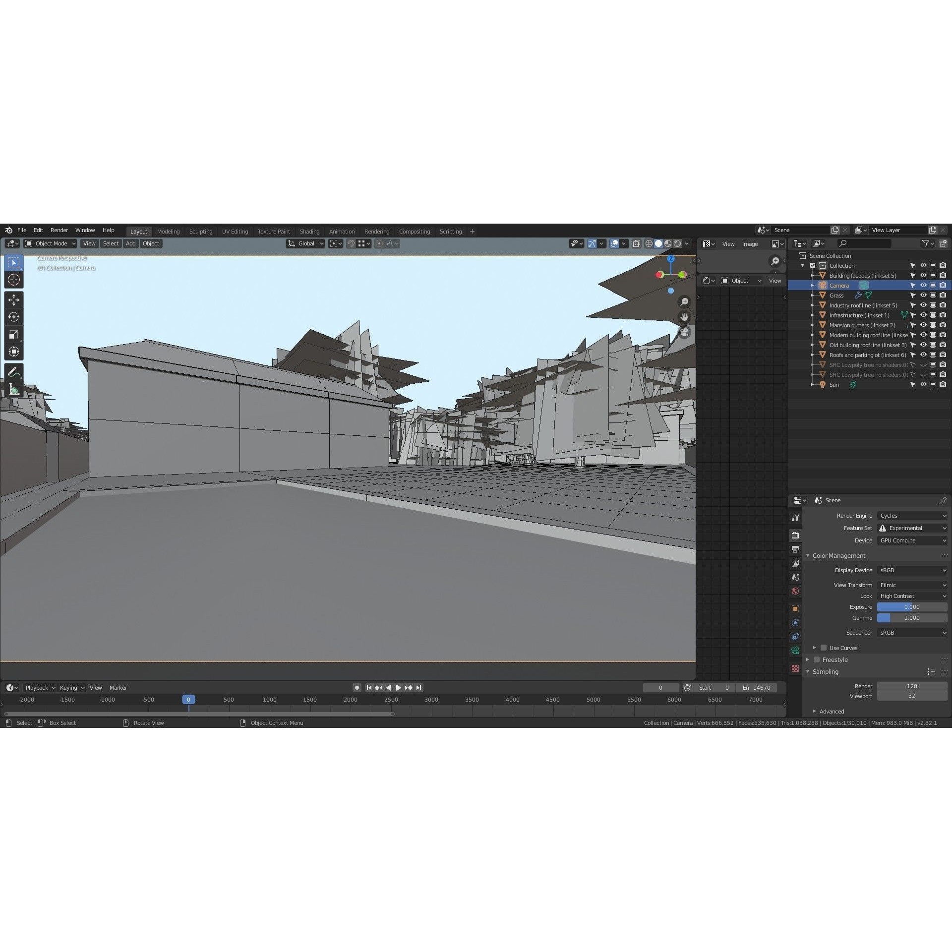Select the Scale tool
Image resolution: width=952 pixels, height=952 pixels.
click(14, 334)
